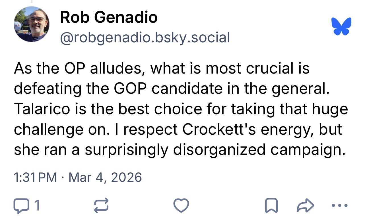Open Rob Genadio's profile picture
The width and height of the screenshot is (367, 223).
pyautogui.click(x=31, y=24)
